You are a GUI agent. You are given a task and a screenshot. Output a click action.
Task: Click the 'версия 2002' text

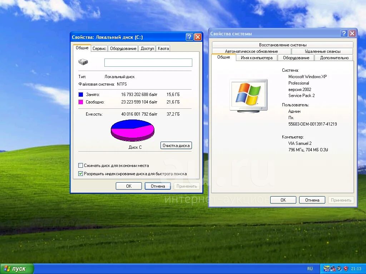(300, 90)
